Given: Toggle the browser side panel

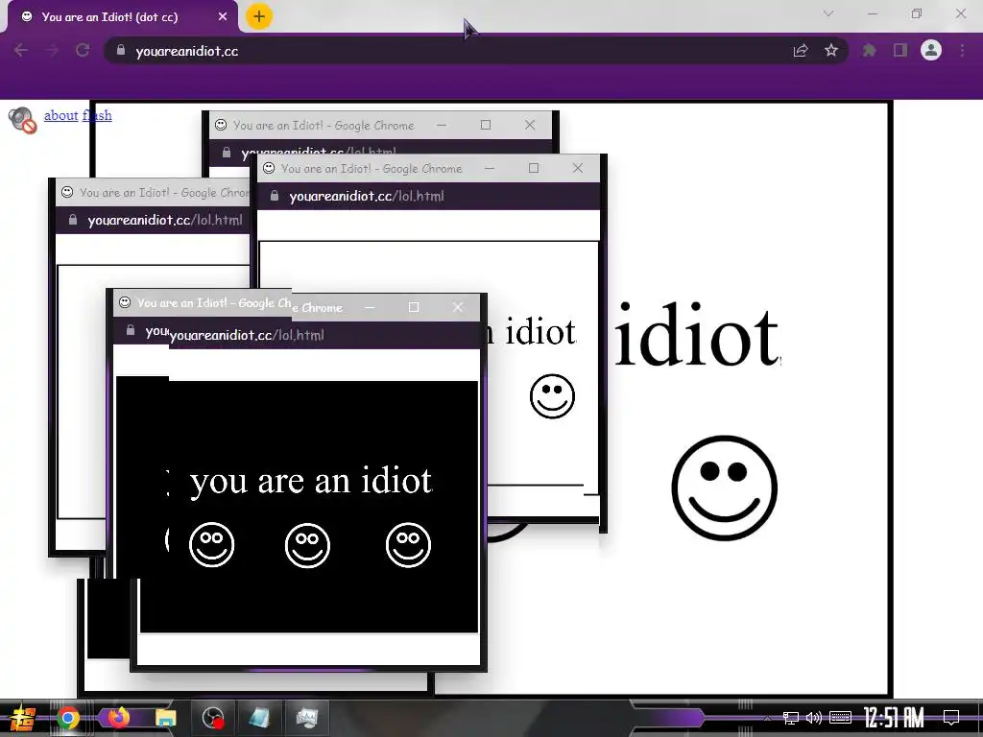Looking at the screenshot, I should pos(900,51).
